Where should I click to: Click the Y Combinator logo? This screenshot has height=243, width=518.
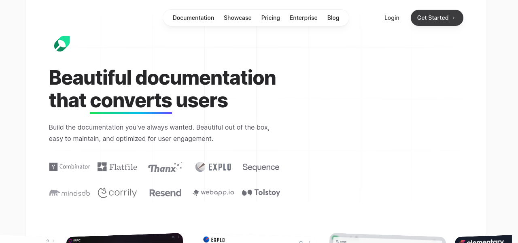70,167
